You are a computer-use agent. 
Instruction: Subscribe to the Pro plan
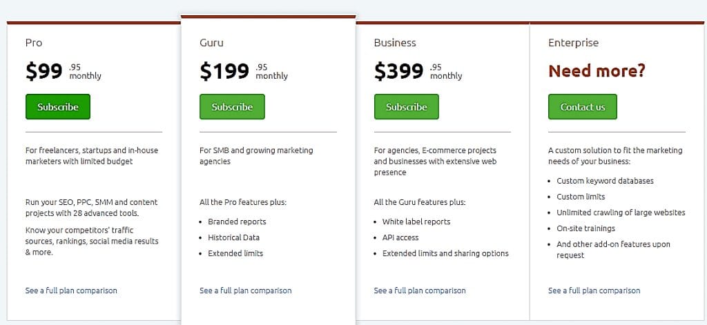[x=58, y=107]
